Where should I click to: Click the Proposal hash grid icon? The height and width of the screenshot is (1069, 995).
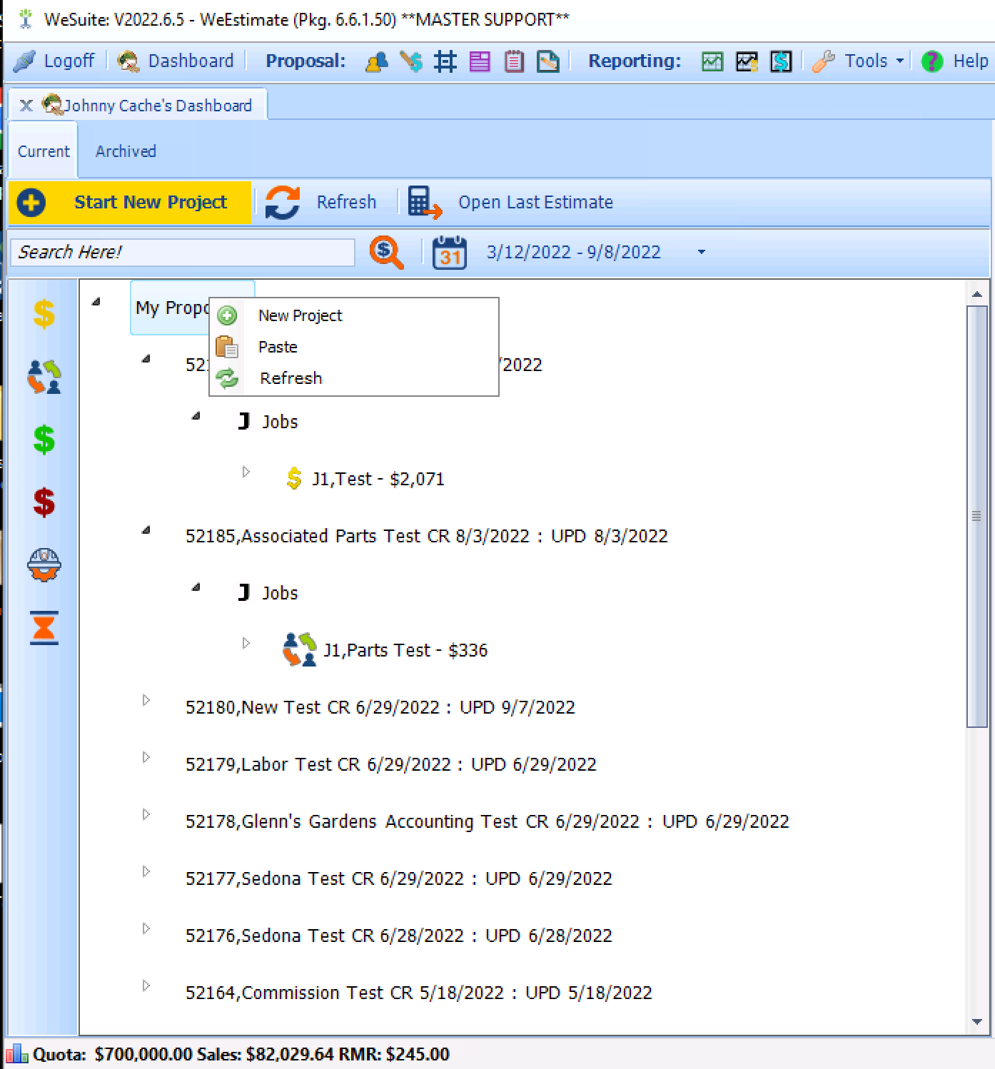pos(445,62)
